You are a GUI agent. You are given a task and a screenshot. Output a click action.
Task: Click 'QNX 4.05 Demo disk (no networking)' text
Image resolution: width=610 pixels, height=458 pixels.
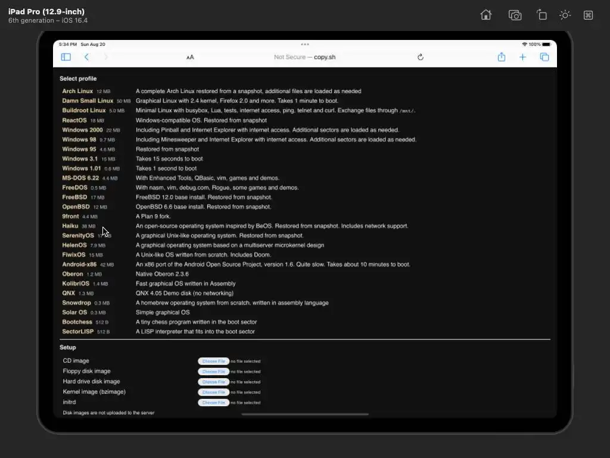click(x=185, y=293)
